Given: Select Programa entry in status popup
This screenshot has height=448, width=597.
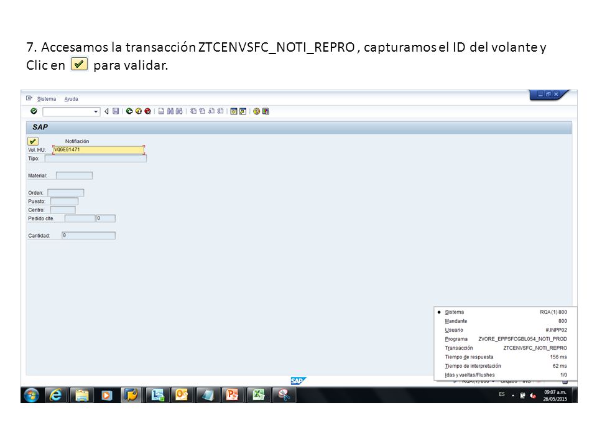Looking at the screenshot, I should tap(505, 339).
